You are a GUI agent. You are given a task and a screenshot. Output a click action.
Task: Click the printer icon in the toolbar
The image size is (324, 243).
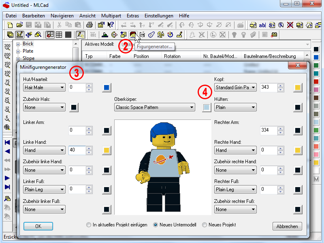[x=89, y=25]
